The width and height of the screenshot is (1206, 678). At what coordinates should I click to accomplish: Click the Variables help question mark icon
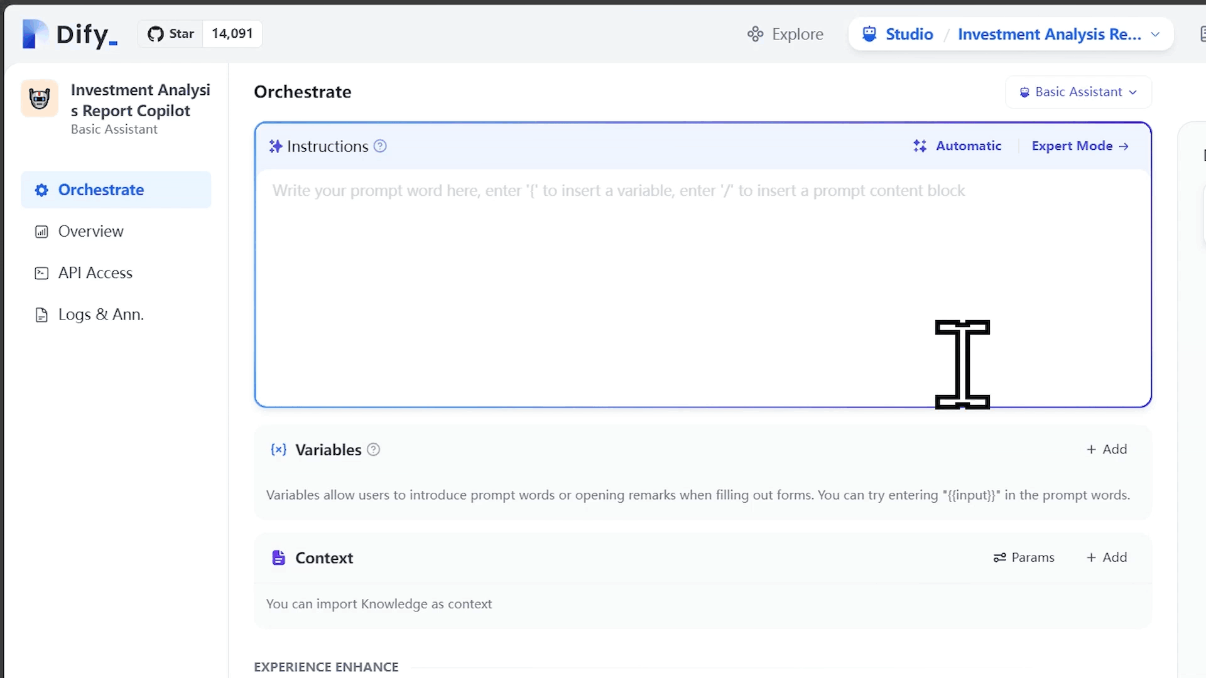coord(373,449)
